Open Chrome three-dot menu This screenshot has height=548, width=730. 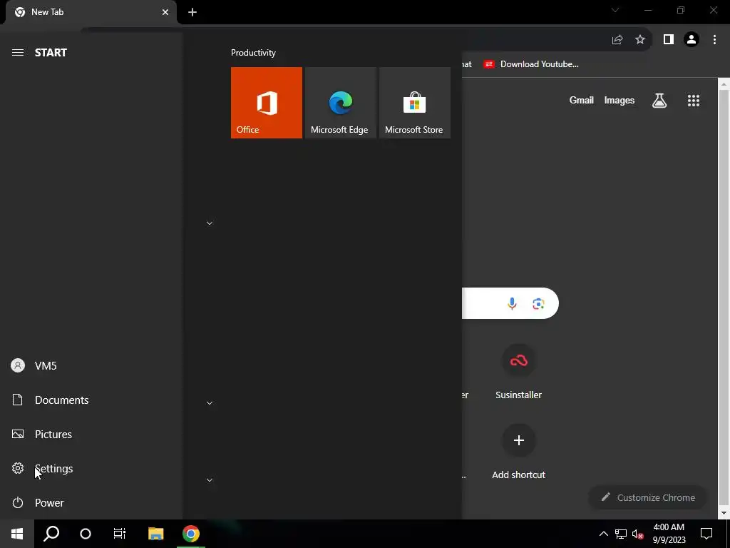(714, 40)
